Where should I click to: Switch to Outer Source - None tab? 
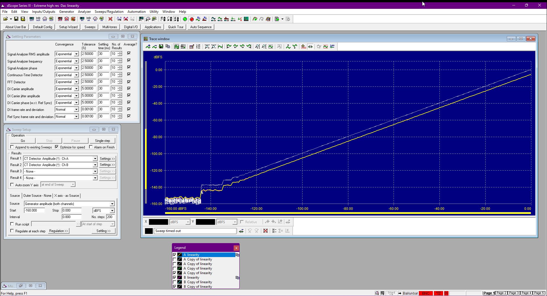(37, 196)
